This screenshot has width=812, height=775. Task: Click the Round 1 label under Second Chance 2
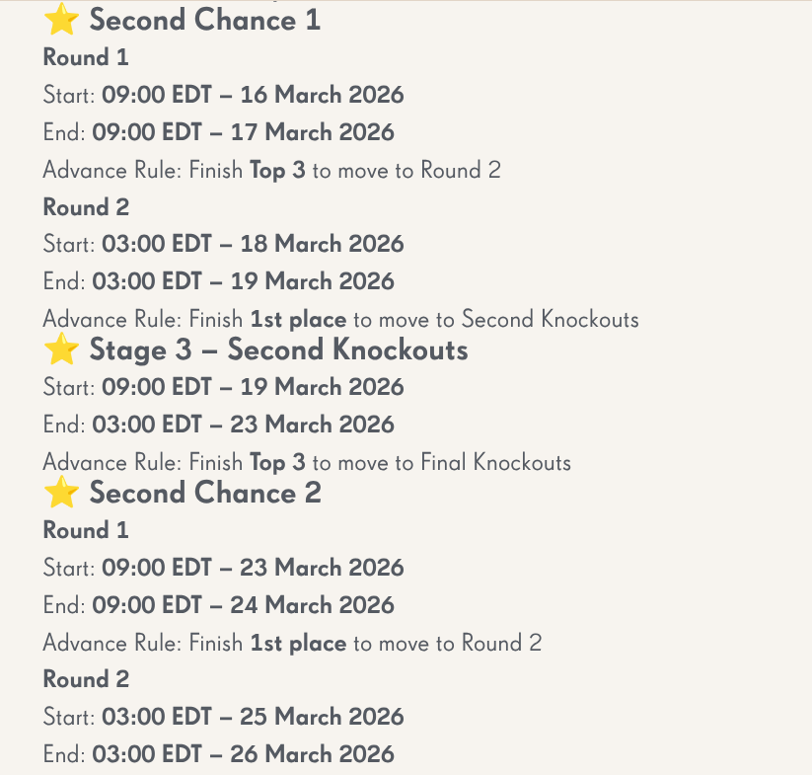(86, 531)
